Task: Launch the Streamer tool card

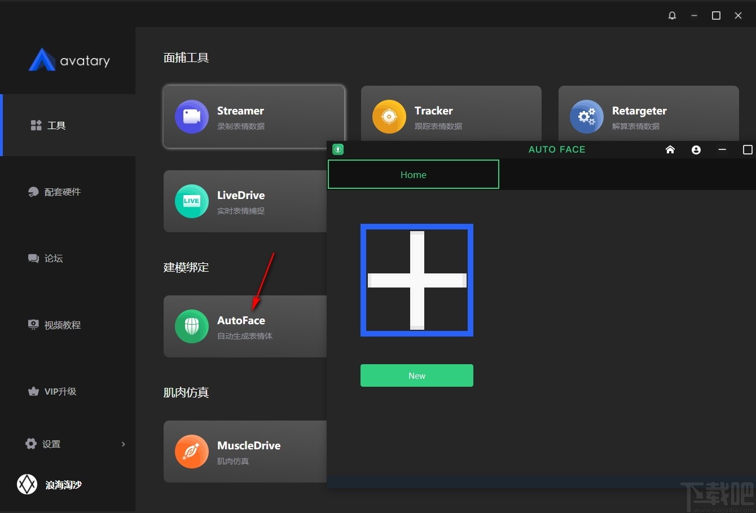Action: click(x=254, y=117)
